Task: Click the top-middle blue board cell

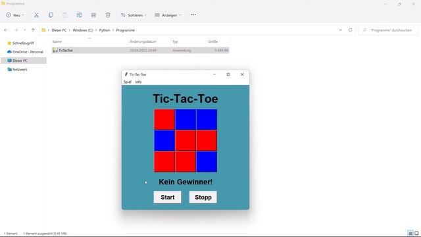Action: click(x=186, y=119)
